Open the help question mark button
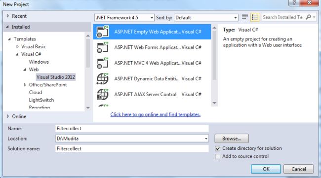The image size is (321, 178). [294, 2]
